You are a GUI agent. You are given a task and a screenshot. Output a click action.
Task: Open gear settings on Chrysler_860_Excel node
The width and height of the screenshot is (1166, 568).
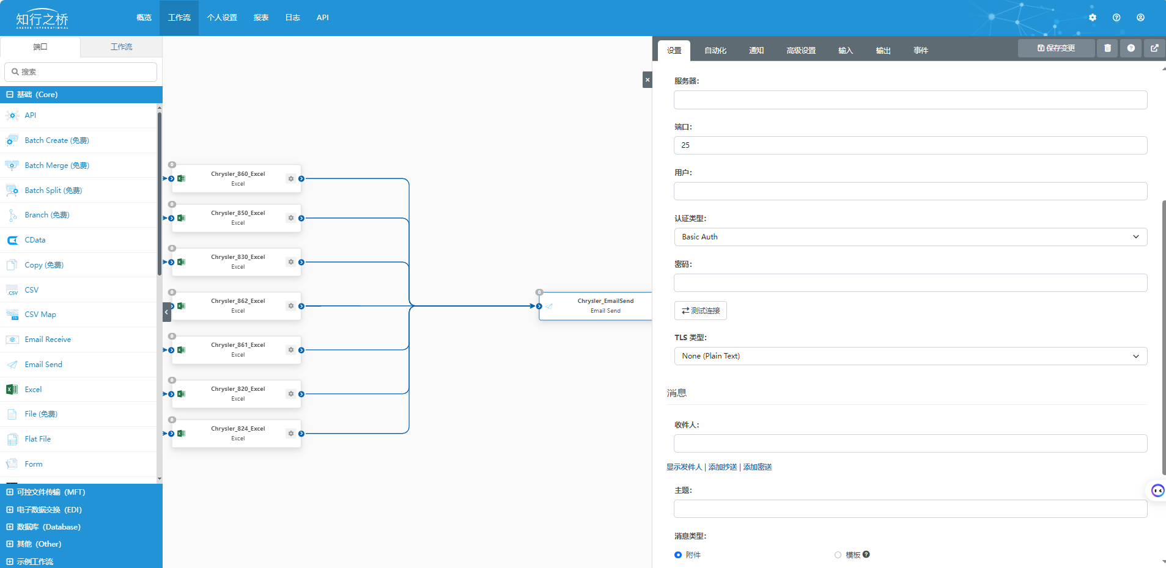291,179
